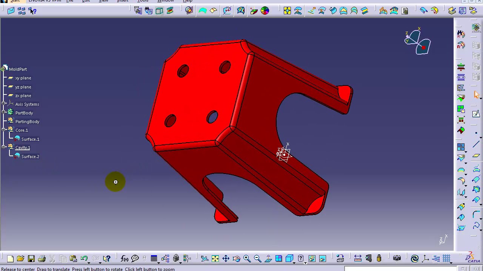Expand the MoldPart root node
The height and width of the screenshot is (271, 483).
pos(4,69)
